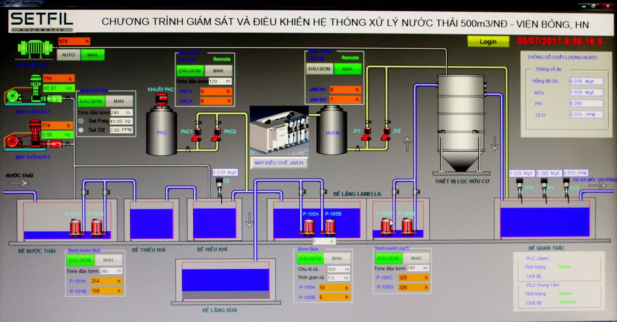Click the generator icon at top left
Viewport: 617px width, 322px height.
(x=35, y=49)
